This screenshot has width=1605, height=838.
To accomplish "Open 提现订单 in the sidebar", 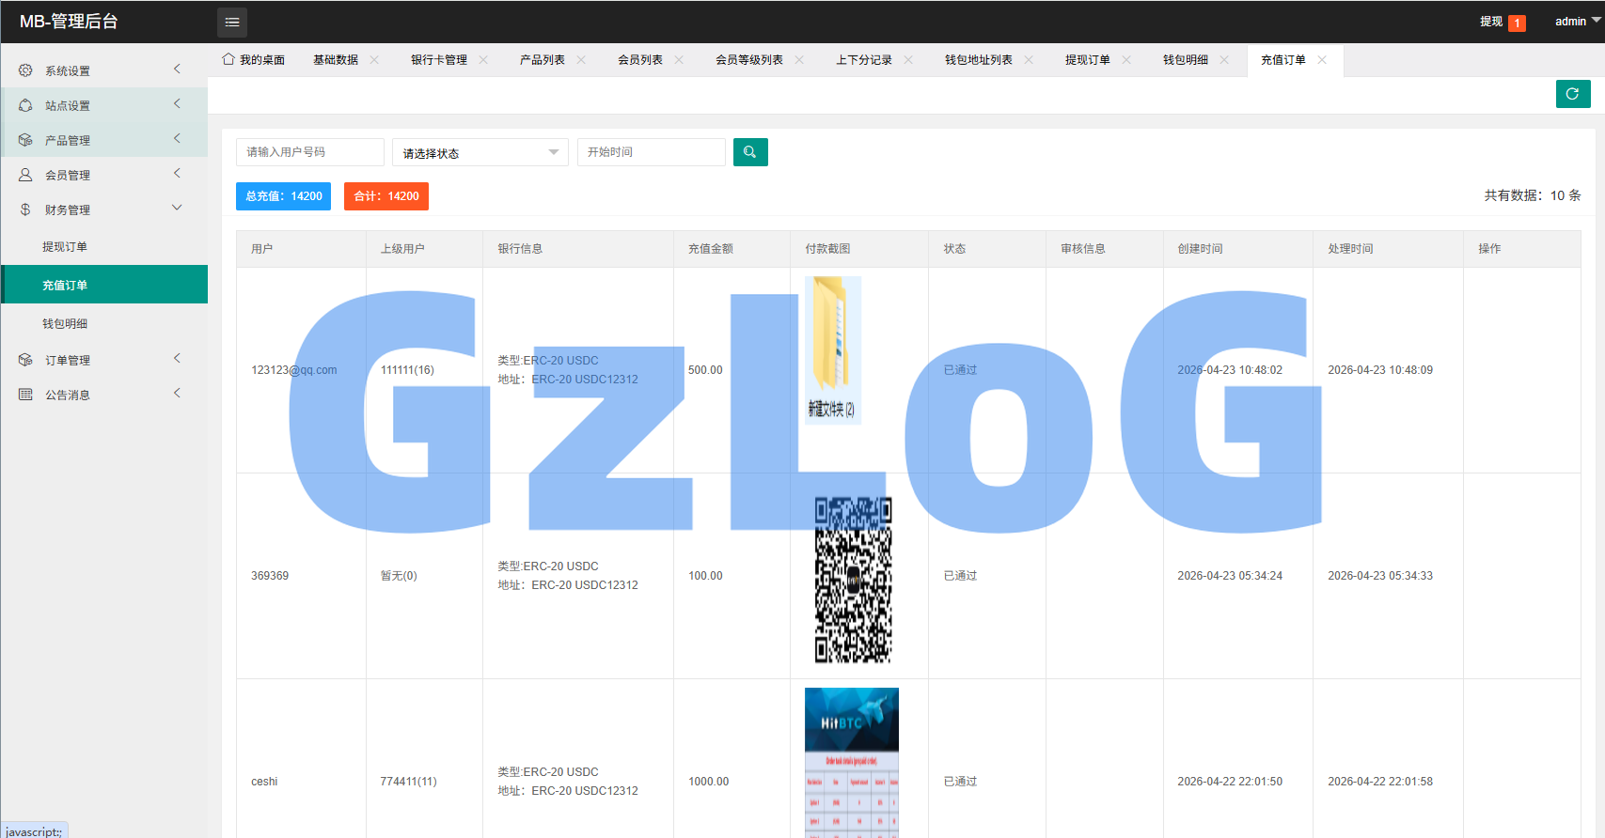I will pyautogui.click(x=65, y=247).
